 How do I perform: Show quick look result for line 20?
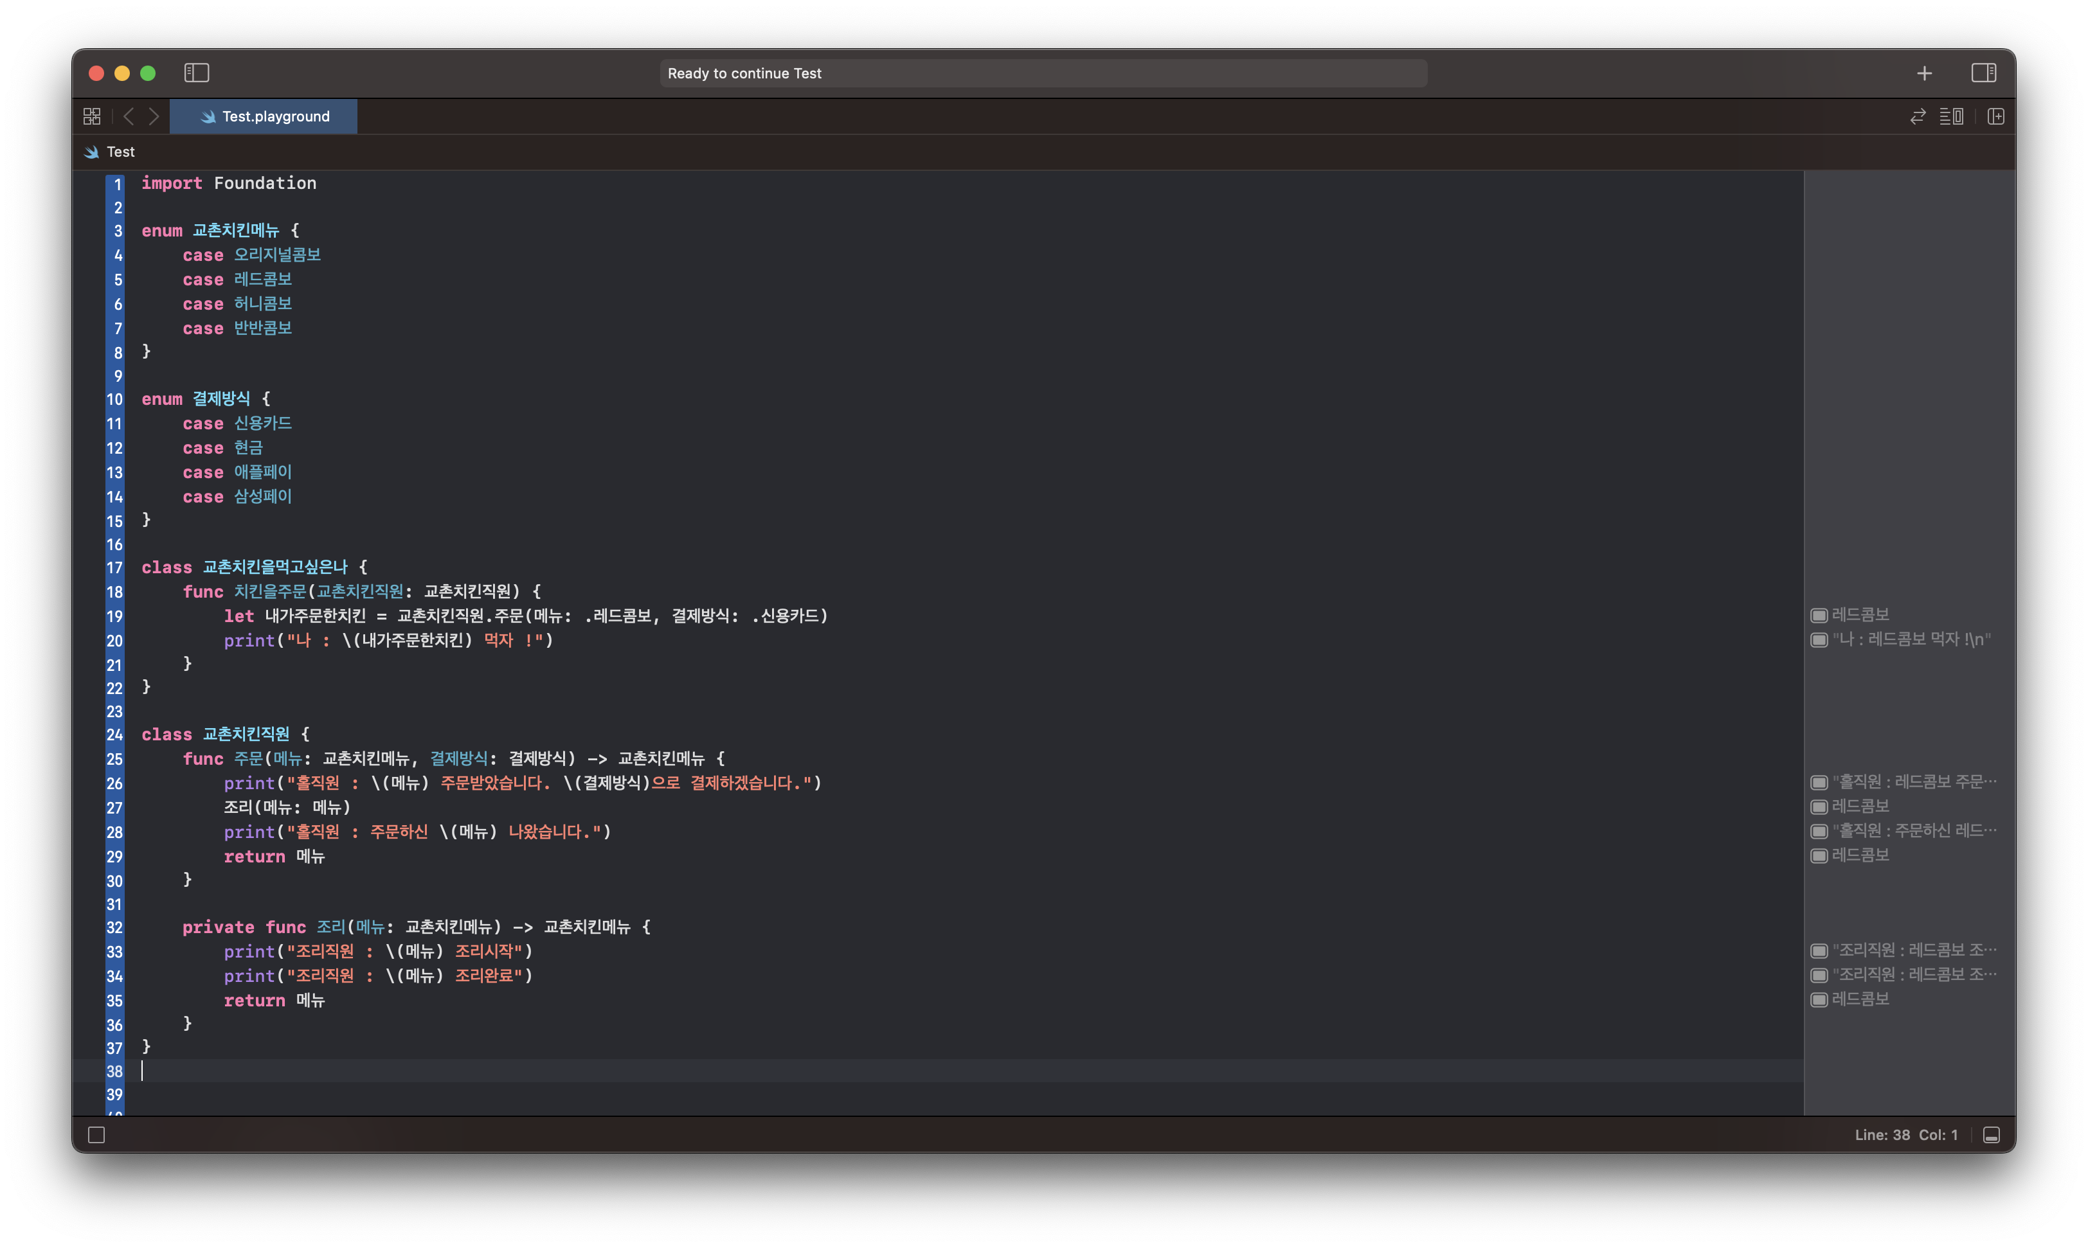[x=1819, y=640]
